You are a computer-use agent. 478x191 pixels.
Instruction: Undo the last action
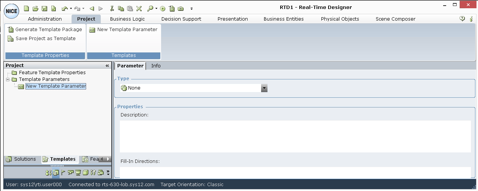(64, 8)
